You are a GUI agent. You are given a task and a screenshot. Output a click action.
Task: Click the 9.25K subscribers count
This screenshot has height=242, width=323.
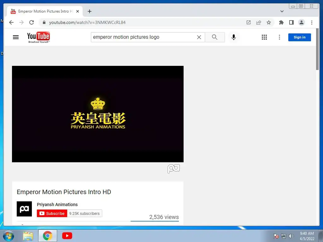point(85,214)
